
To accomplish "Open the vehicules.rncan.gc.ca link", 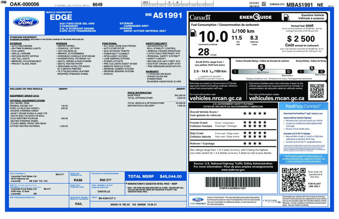I will (276, 98).
